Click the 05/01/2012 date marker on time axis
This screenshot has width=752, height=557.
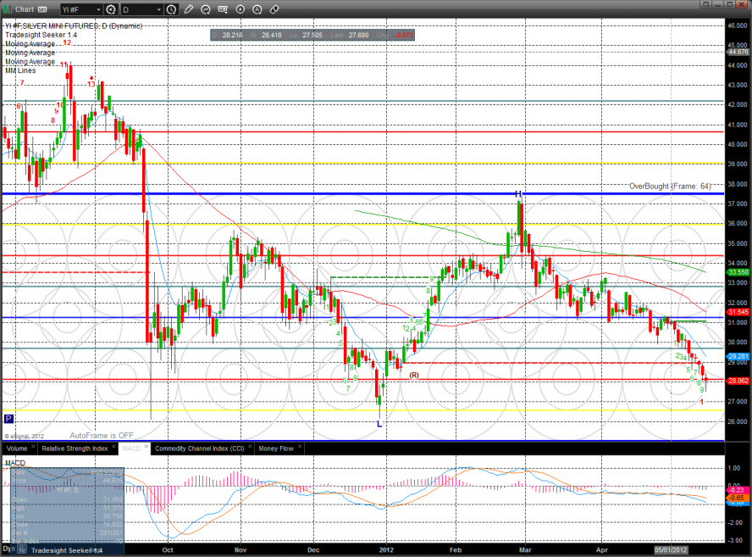[x=671, y=550]
